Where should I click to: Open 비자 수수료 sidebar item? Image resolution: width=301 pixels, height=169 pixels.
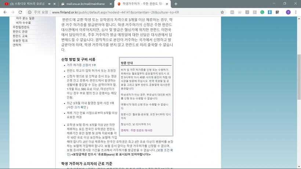click(x=23, y=23)
